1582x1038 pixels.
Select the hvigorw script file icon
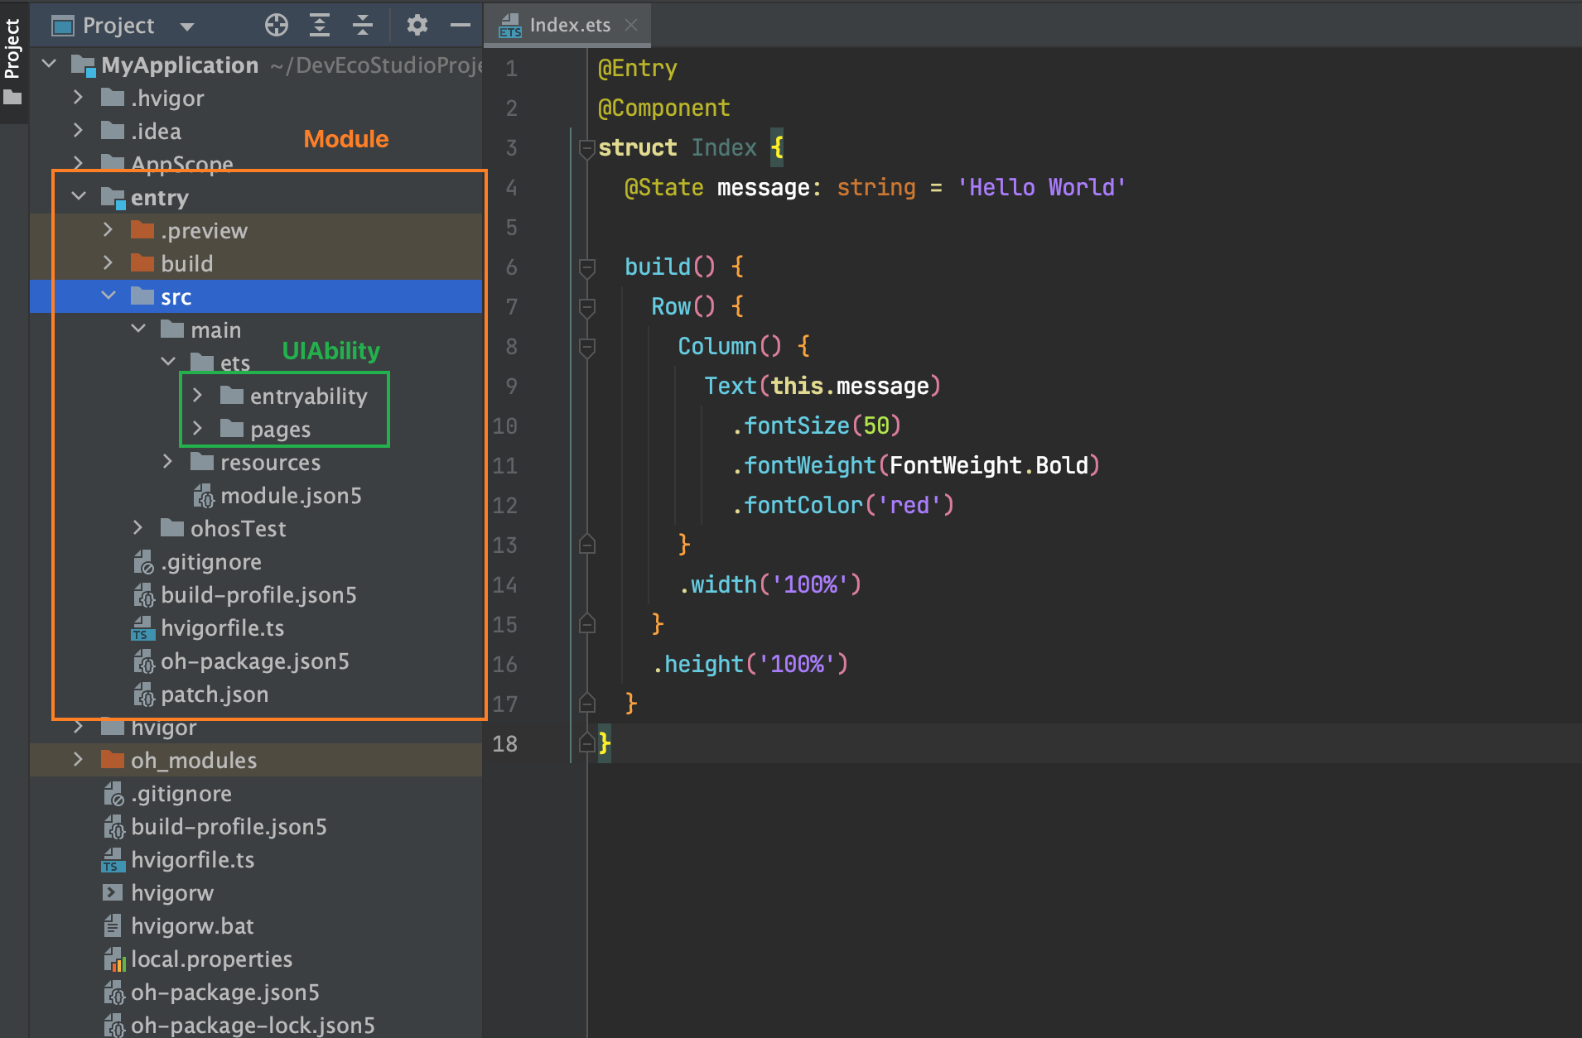tap(113, 892)
